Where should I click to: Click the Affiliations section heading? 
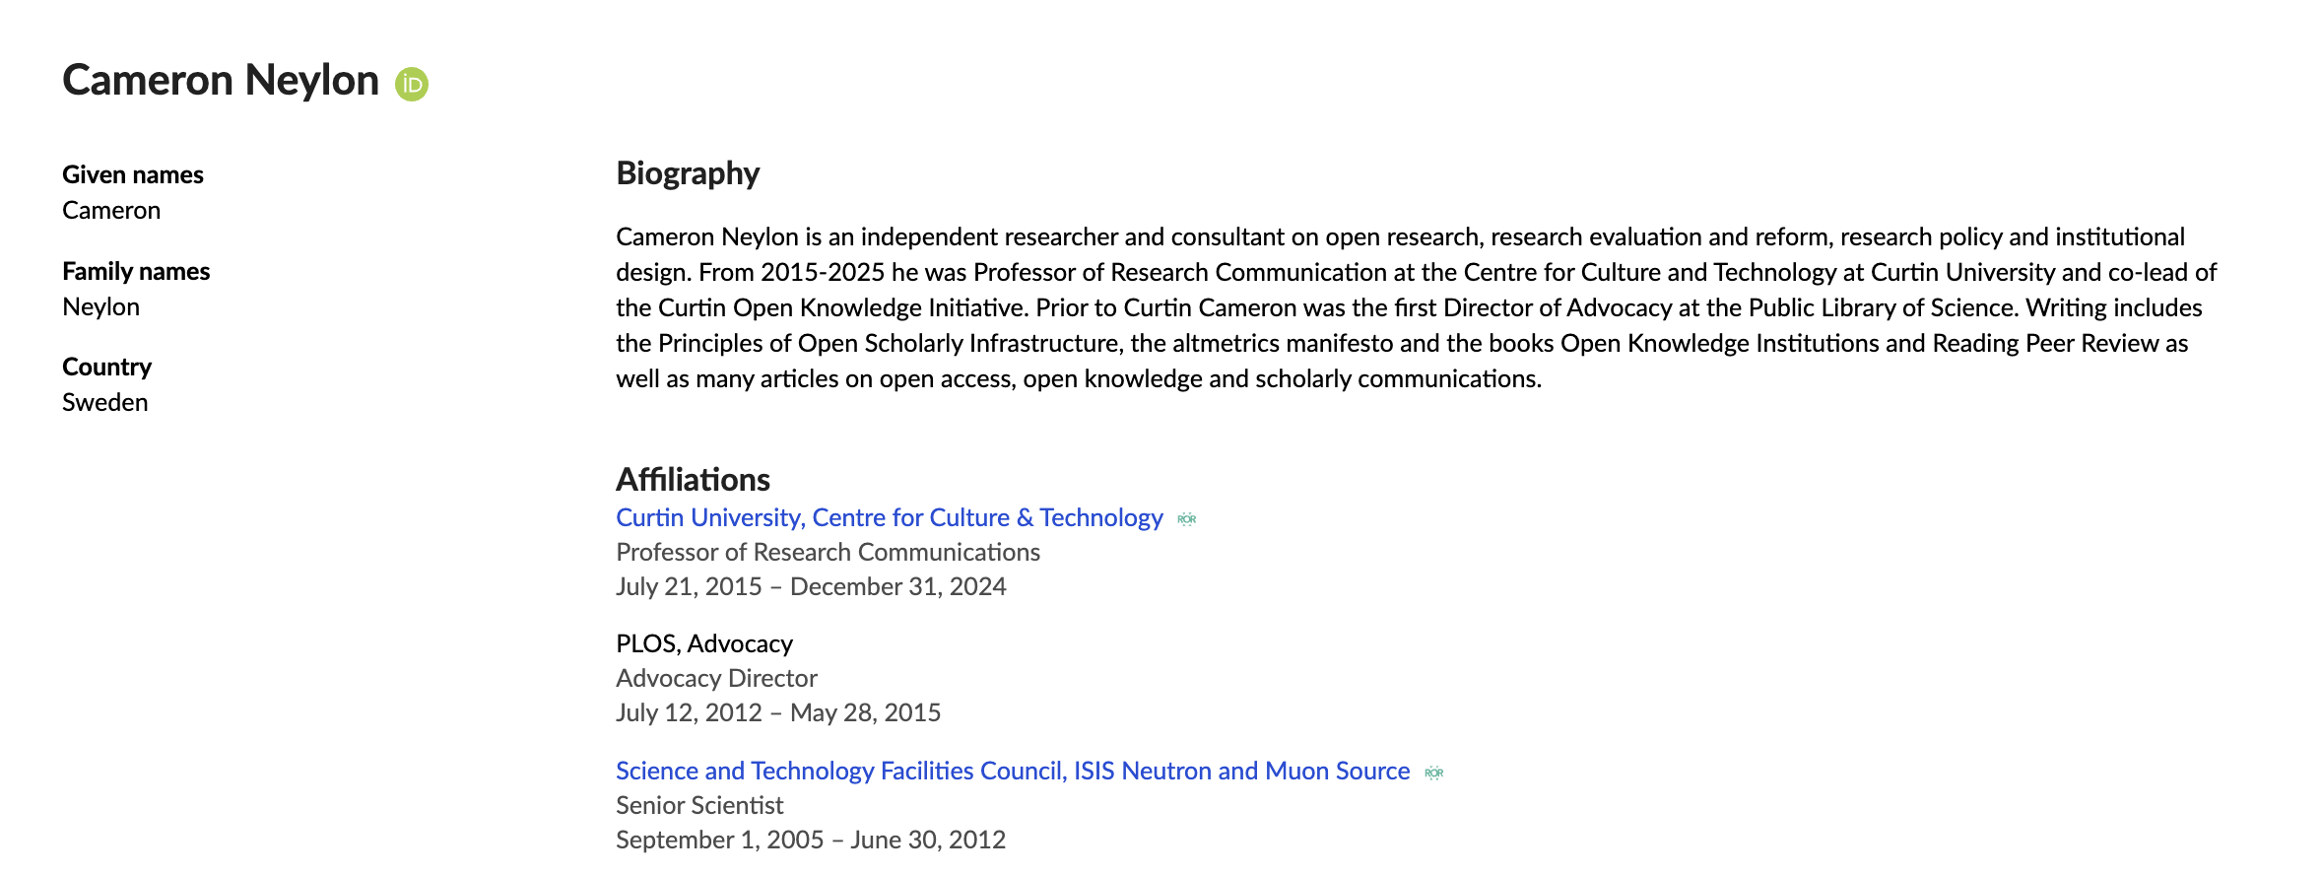[x=693, y=479]
